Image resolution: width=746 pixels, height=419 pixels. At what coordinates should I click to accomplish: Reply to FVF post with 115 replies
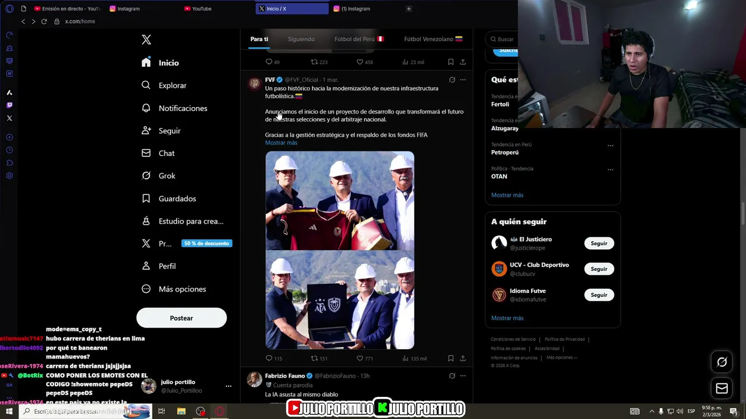273,358
